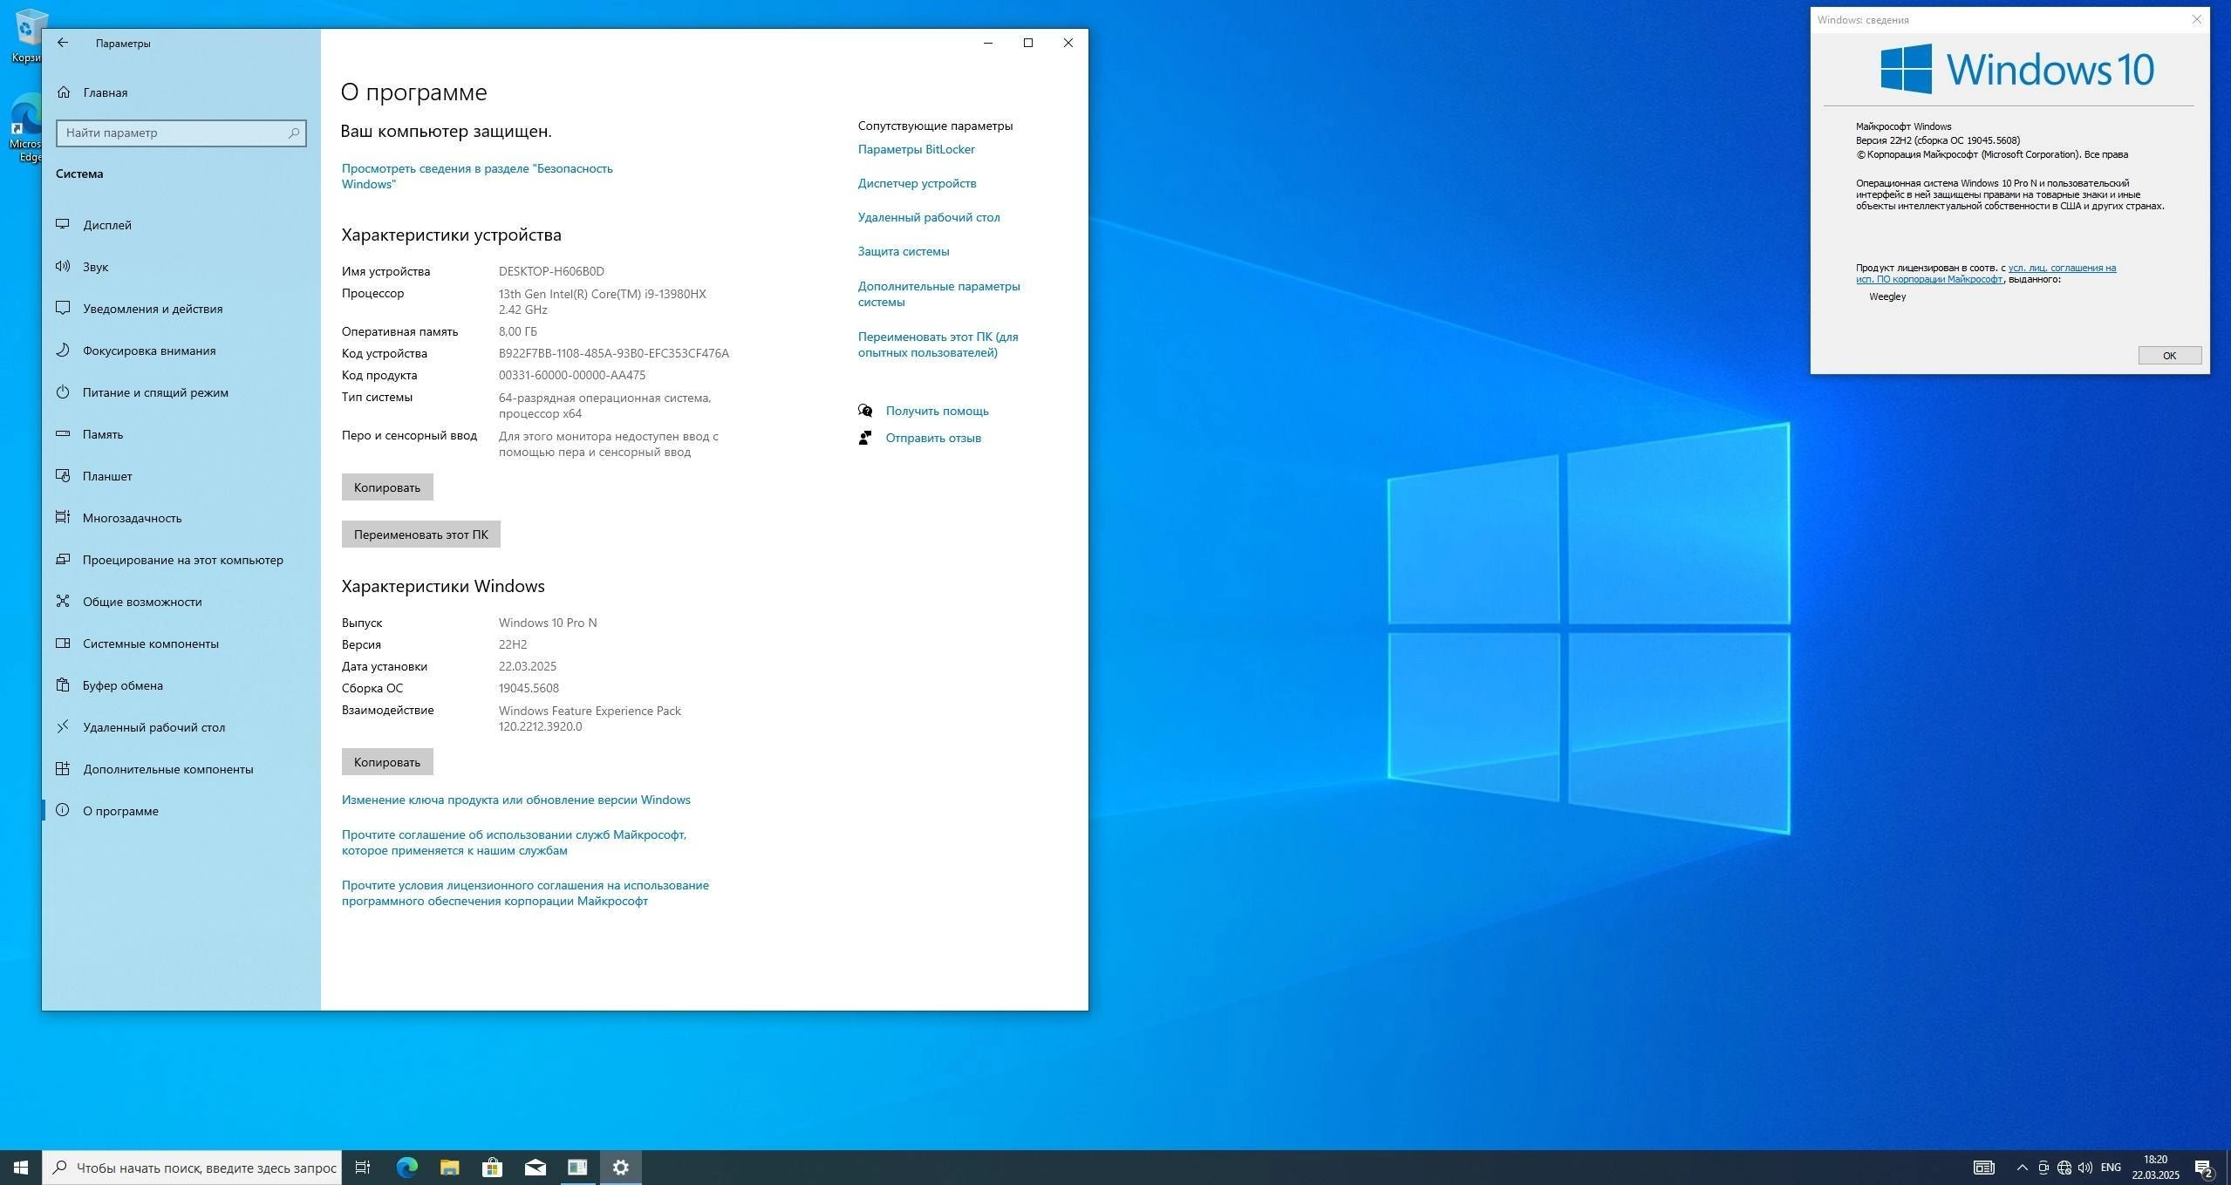The width and height of the screenshot is (2231, 1185).
Task: Focus the Найти параметр search field
Action: [x=181, y=133]
